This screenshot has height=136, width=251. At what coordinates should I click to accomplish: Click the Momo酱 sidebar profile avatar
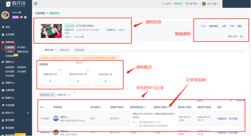pos(6,15)
